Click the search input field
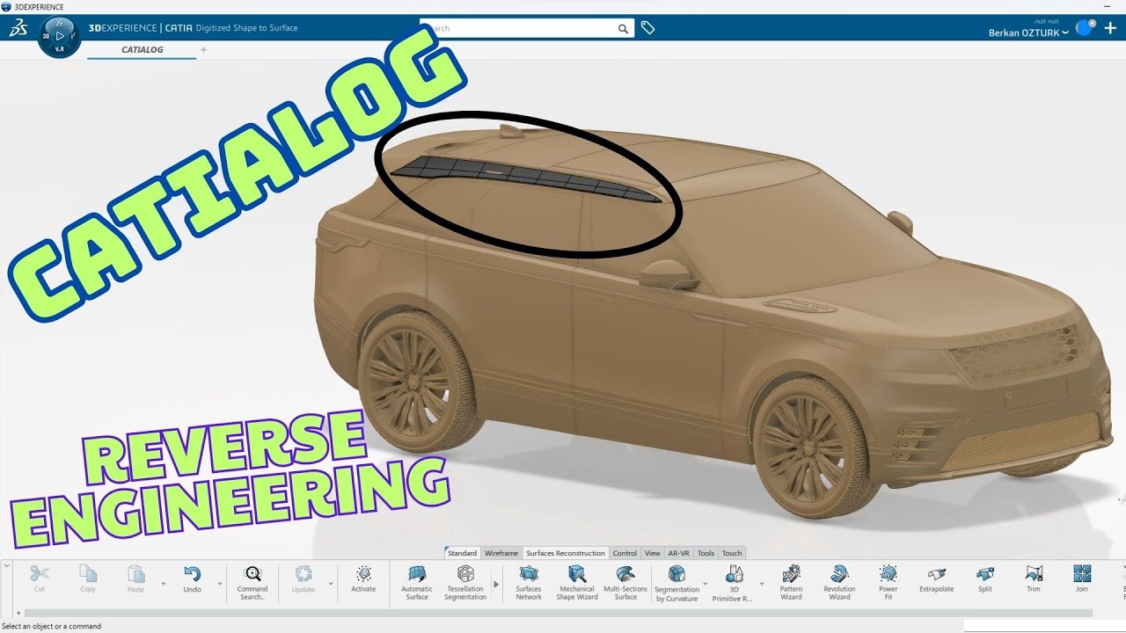The image size is (1126, 633). [x=517, y=28]
